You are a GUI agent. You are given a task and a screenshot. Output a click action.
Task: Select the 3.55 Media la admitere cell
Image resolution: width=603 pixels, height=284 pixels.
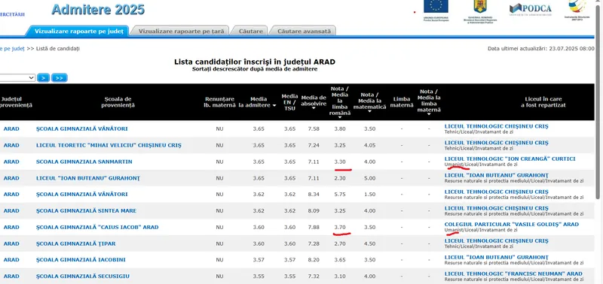coord(259,276)
